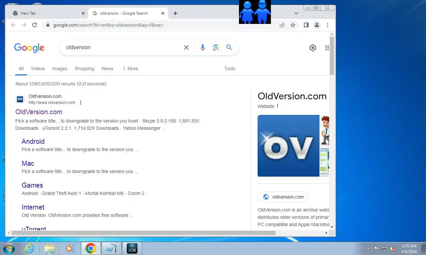Click the horizontal scrollbar thumb
This screenshot has height=255, width=426.
tap(143, 233)
